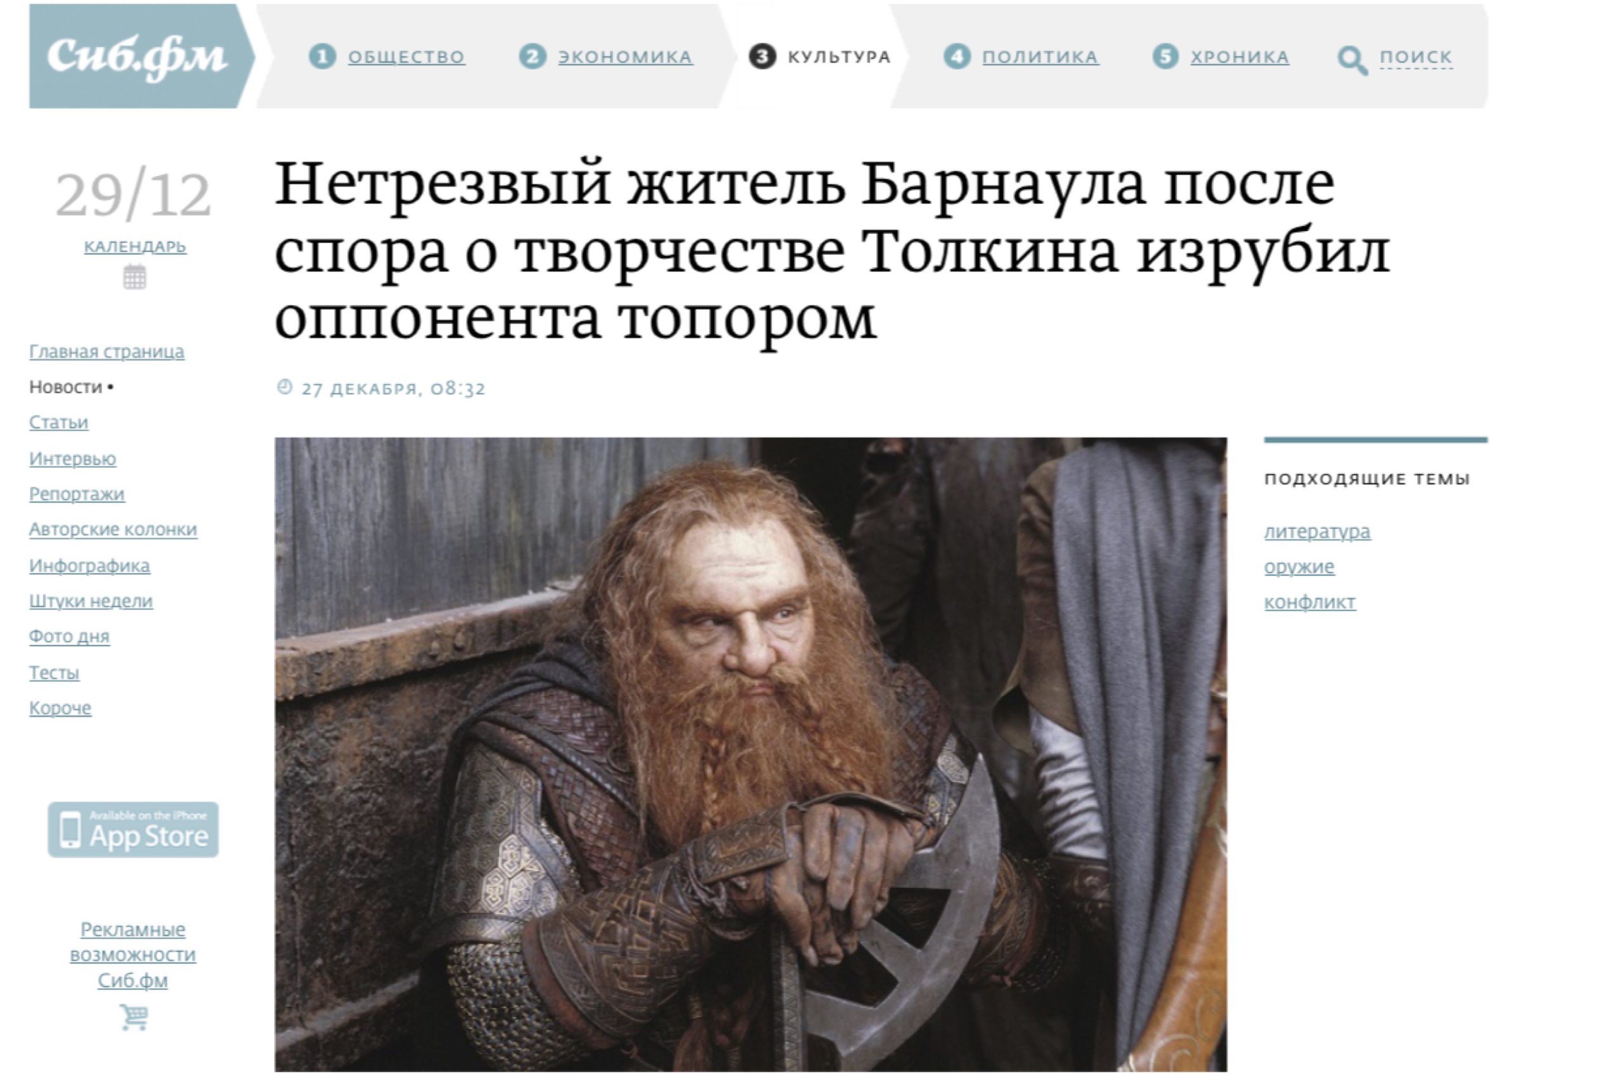1621x1076 pixels.
Task: Click the number 5 circle icon beside Хроника
Action: [x=1165, y=56]
